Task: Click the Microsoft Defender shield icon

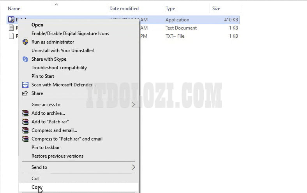Action: [x=25, y=85]
